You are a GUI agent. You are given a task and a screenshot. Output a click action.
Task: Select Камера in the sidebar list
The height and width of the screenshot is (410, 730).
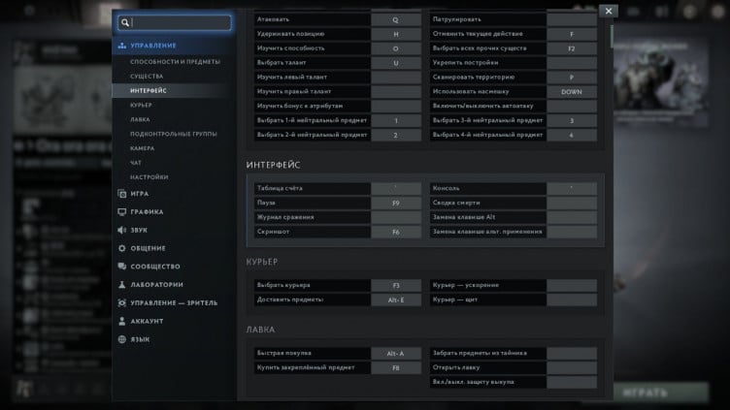point(142,148)
